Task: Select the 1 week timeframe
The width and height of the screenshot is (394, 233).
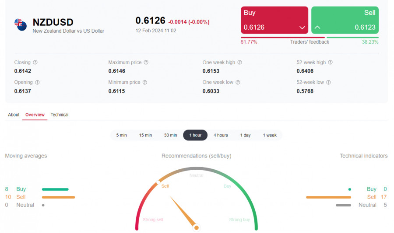Action: [x=270, y=135]
